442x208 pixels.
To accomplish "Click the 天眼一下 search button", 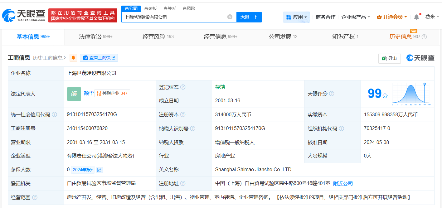I will click(249, 17).
